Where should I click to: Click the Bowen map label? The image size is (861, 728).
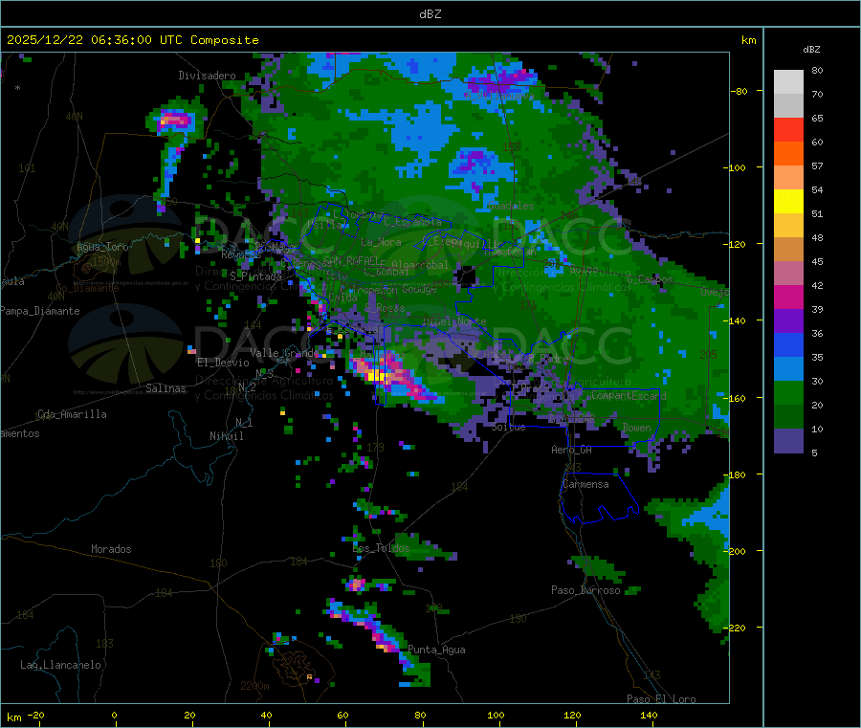pyautogui.click(x=637, y=428)
